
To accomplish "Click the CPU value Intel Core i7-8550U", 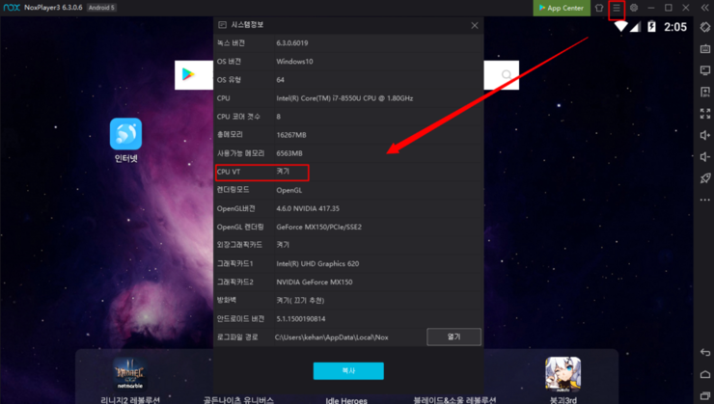I will 344,98.
